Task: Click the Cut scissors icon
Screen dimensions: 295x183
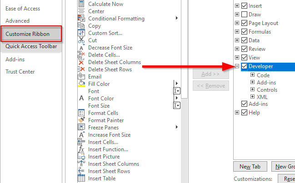Action: (81, 40)
